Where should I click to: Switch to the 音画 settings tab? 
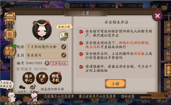point(168,27)
